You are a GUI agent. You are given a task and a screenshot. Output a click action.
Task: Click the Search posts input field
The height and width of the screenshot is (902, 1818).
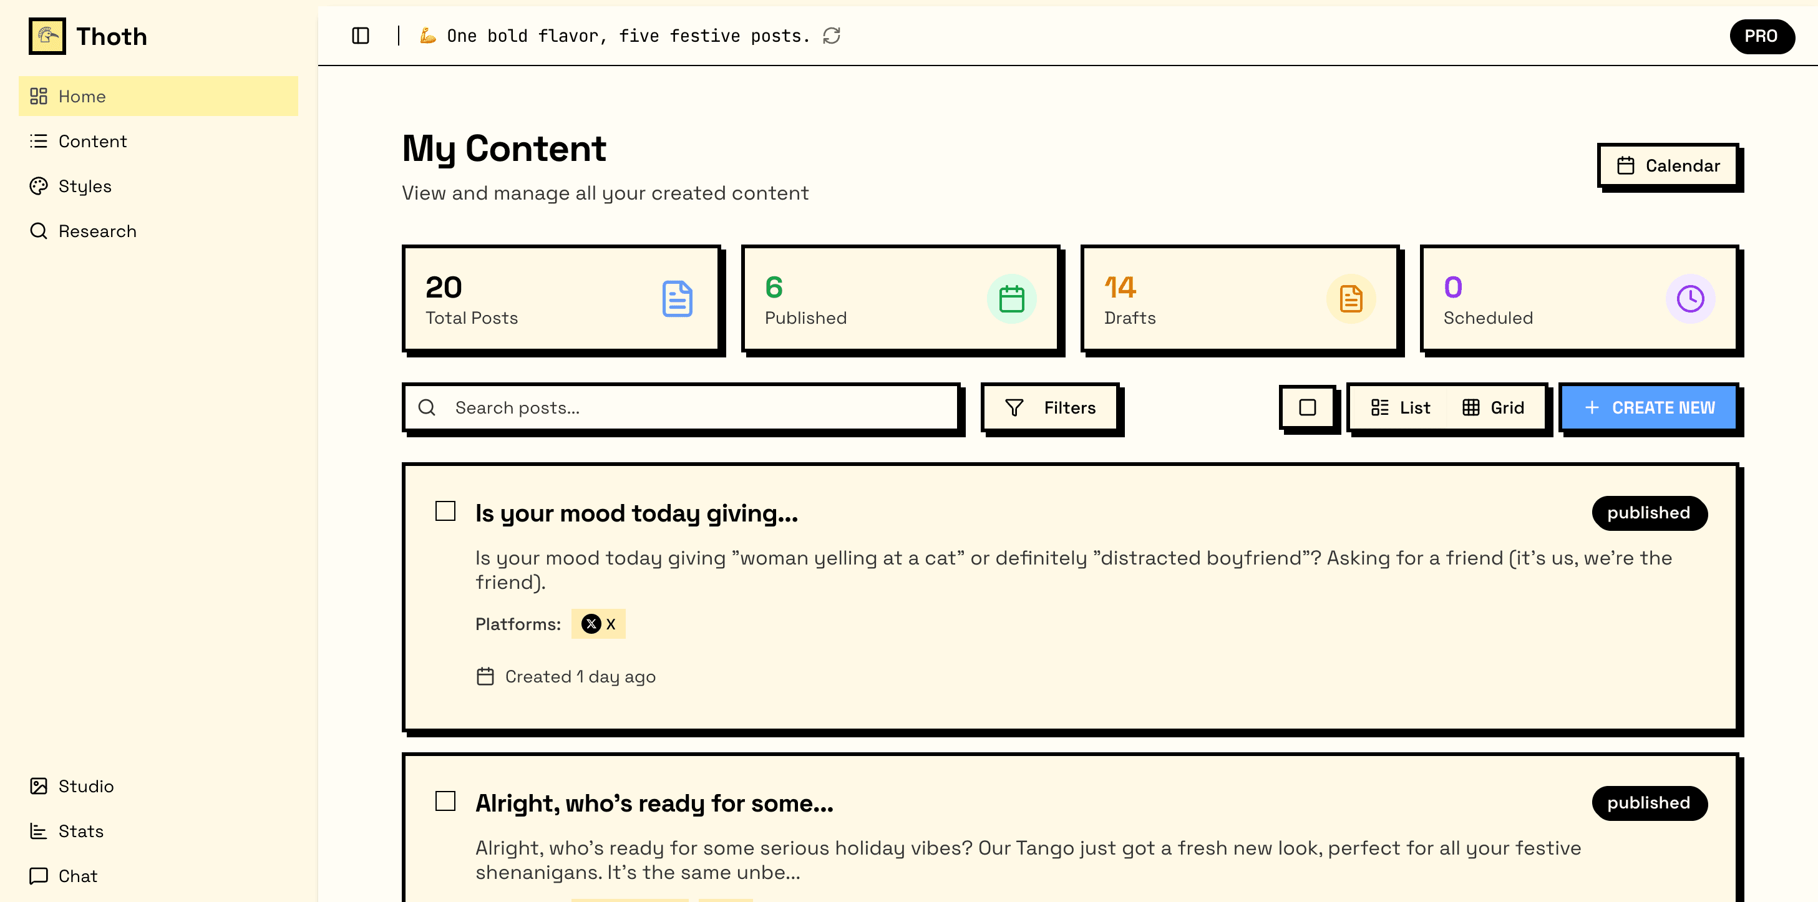pos(699,407)
